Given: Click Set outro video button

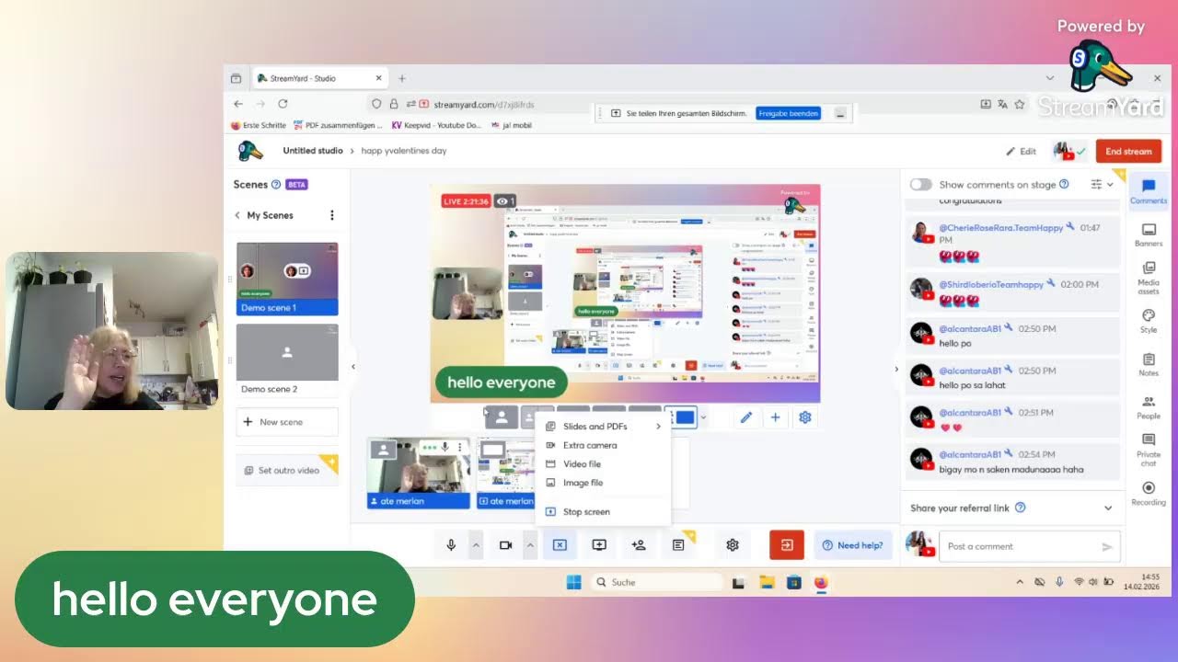Looking at the screenshot, I should tap(287, 471).
